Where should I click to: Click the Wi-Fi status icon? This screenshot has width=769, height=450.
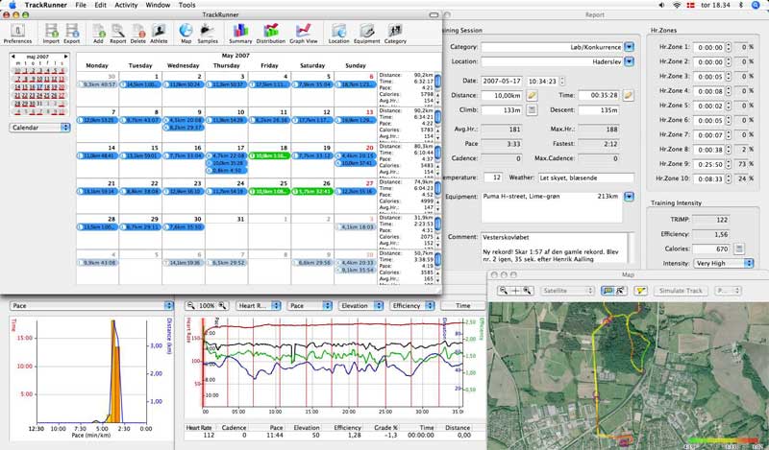click(678, 5)
